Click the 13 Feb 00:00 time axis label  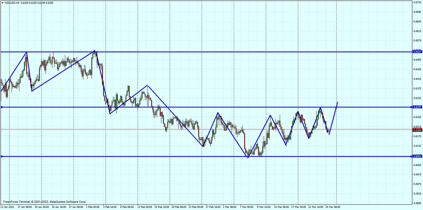pyautogui.click(x=145, y=207)
